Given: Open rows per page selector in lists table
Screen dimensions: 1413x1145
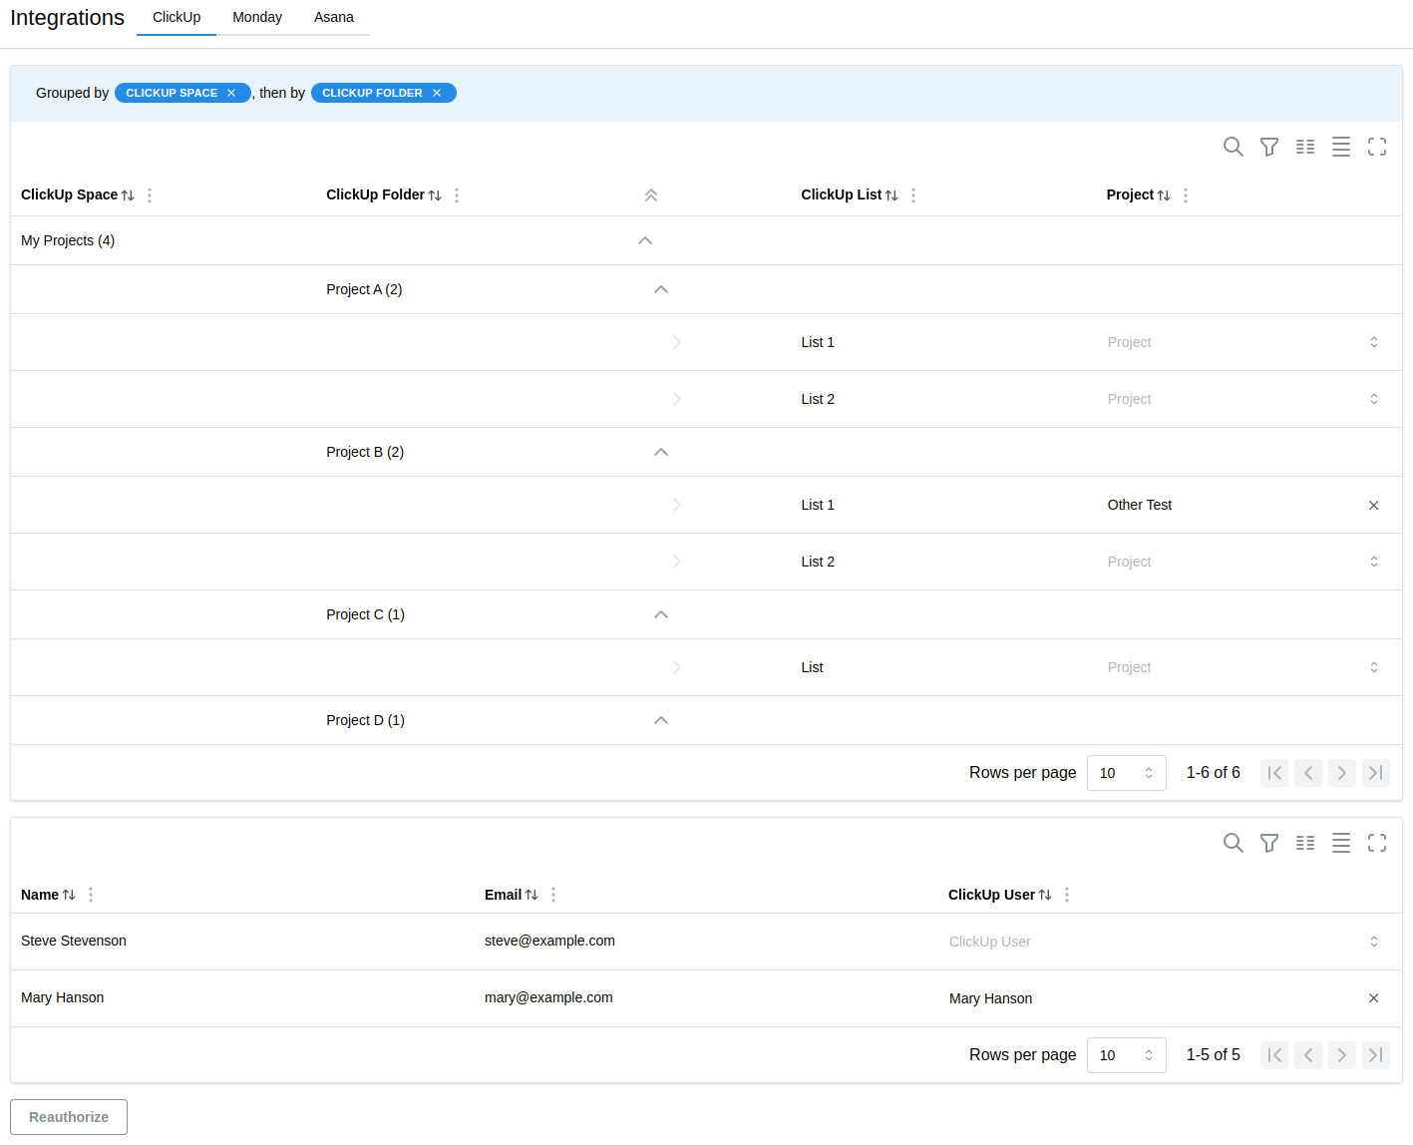Looking at the screenshot, I should (x=1127, y=773).
